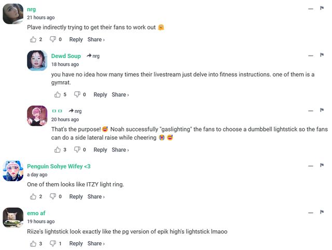This screenshot has height=250, width=332.
Task: Reply to emo af's comment
Action: click(x=76, y=243)
